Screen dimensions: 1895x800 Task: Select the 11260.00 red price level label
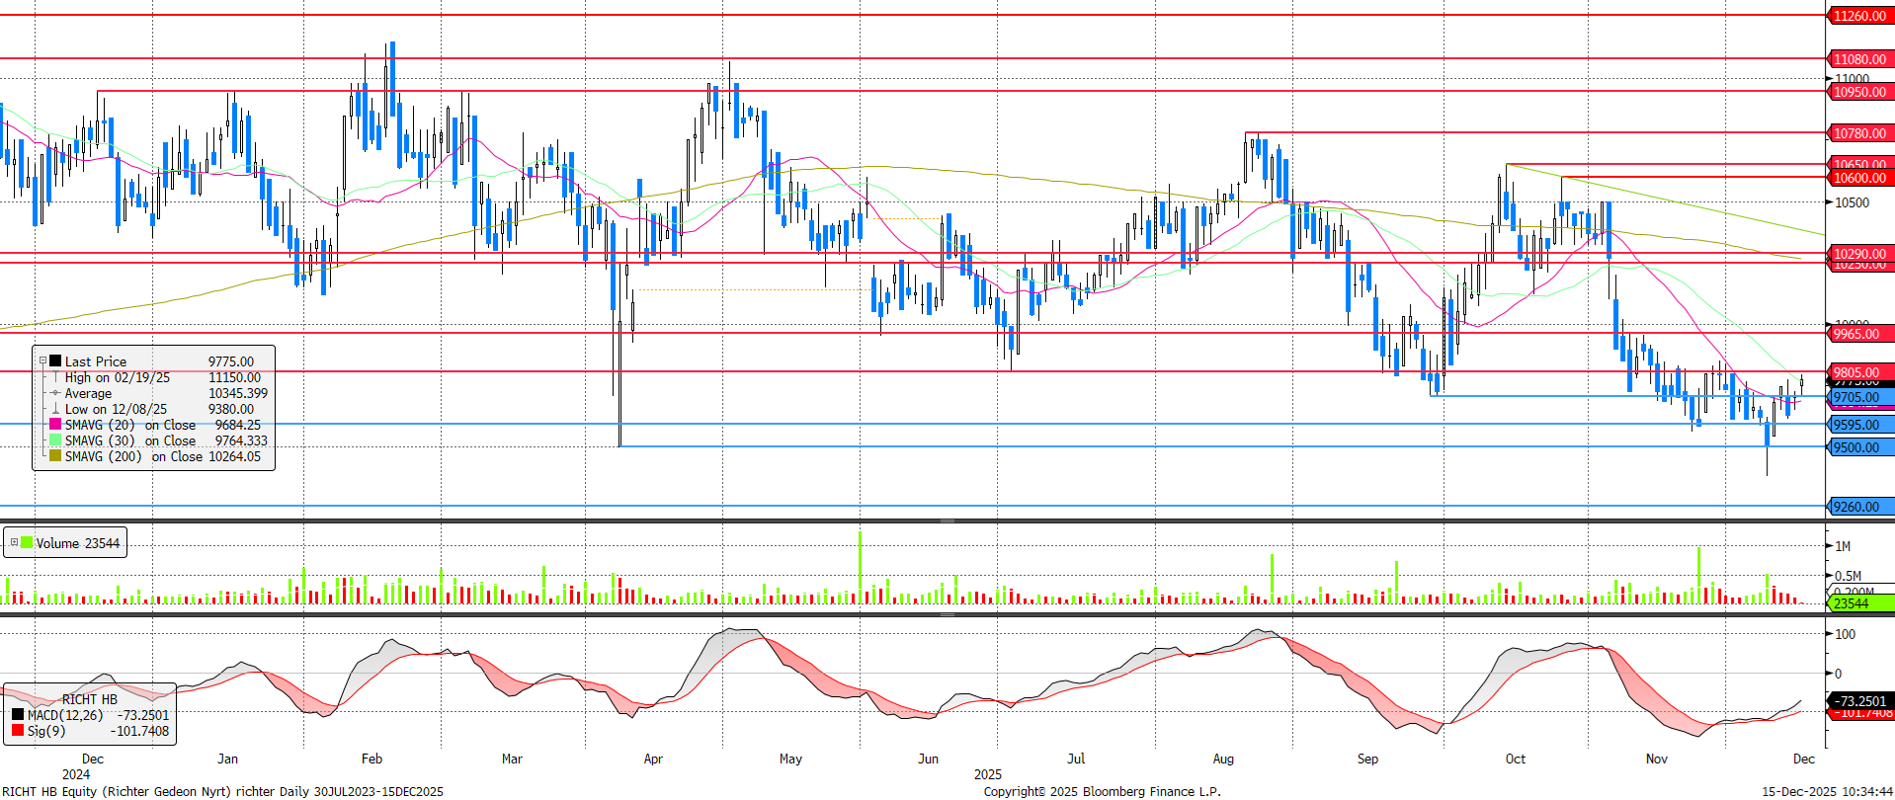(1859, 16)
